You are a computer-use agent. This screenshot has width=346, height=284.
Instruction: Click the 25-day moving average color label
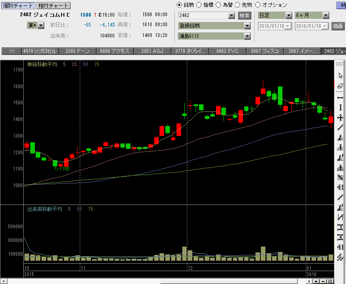74,64
